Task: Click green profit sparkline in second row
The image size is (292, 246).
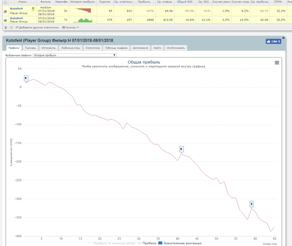Action: 83,20
